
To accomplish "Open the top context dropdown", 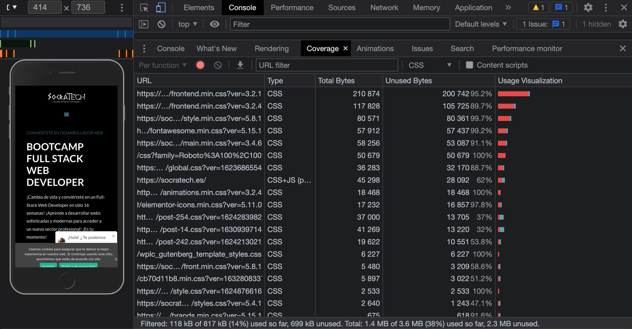I will click(x=188, y=24).
